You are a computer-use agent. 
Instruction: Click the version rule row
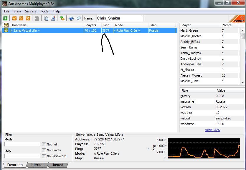[212, 107]
